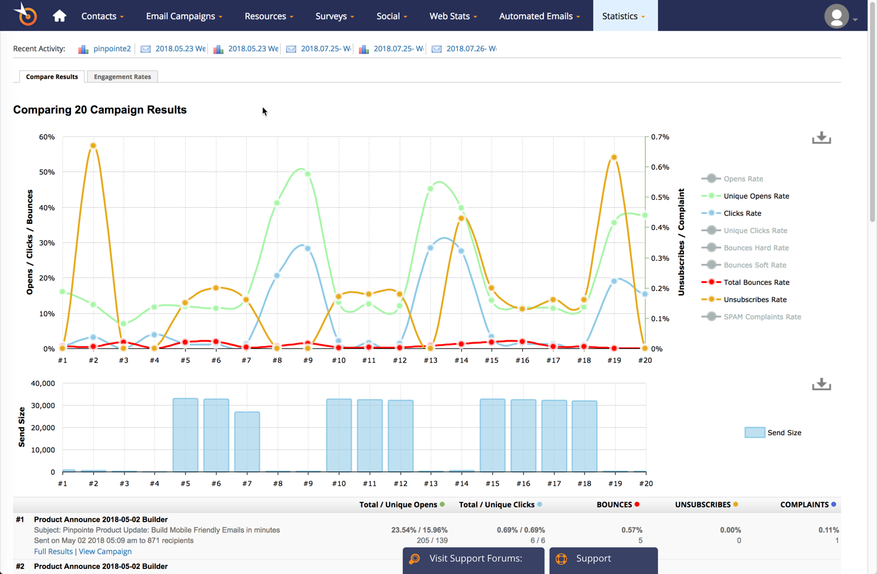Viewport: 877px width, 574px height.
Task: Click the home icon in navbar
Action: [x=59, y=16]
